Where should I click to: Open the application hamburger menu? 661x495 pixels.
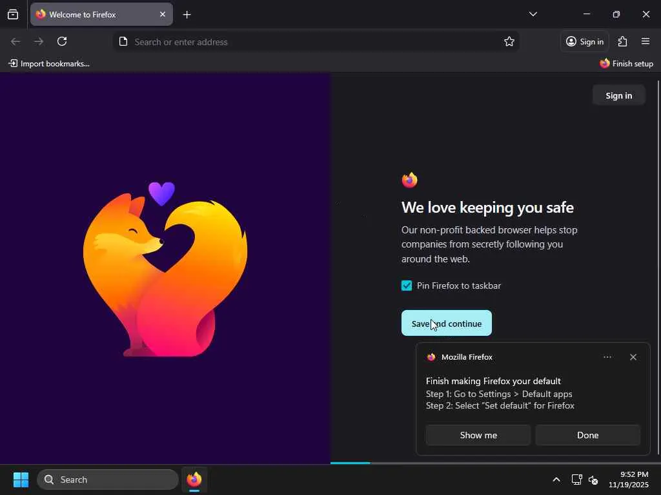click(646, 41)
